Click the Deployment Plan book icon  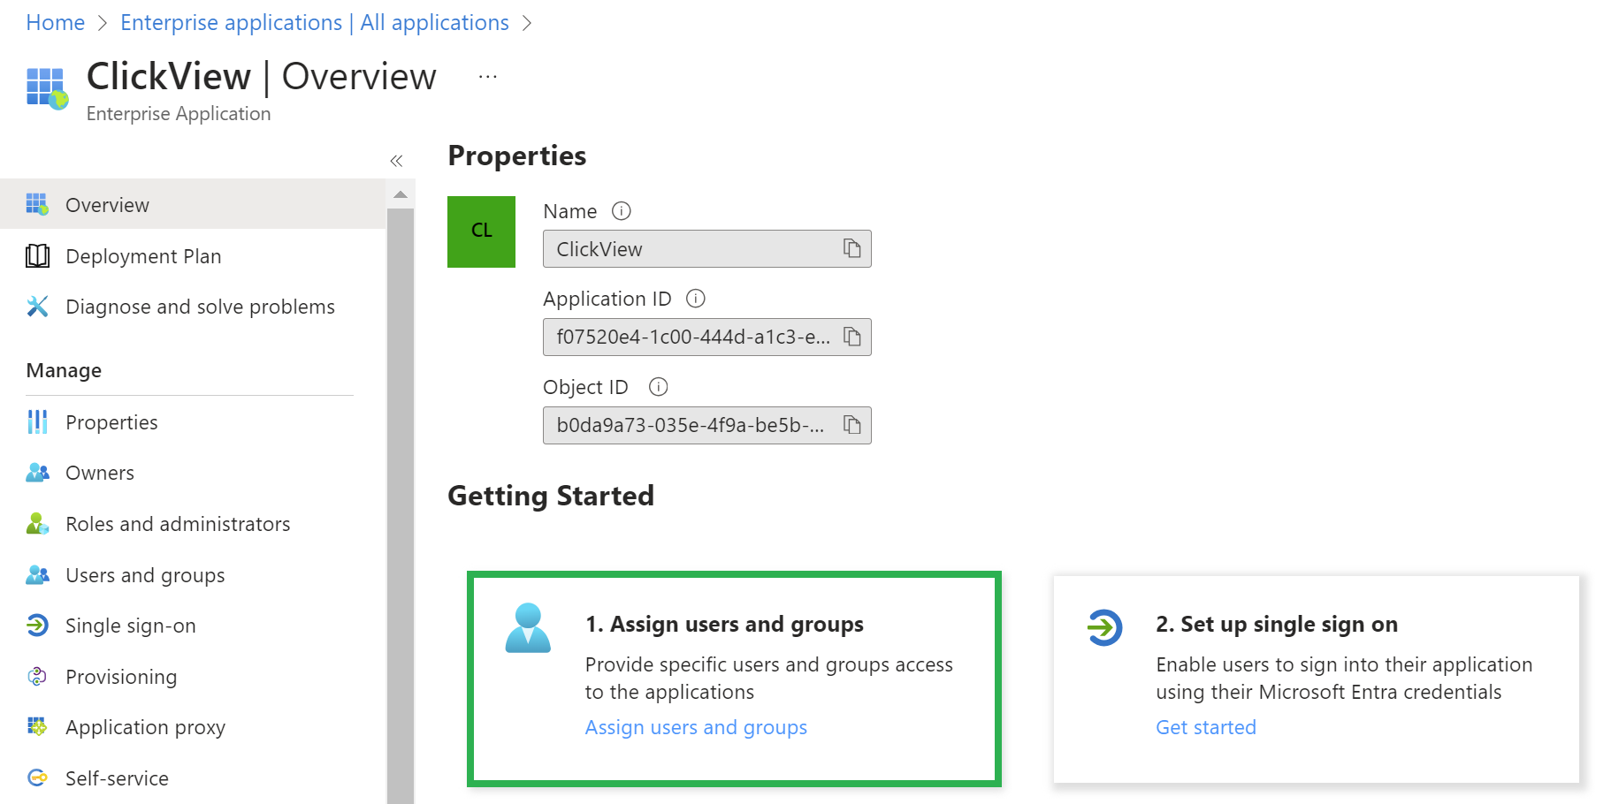point(37,256)
